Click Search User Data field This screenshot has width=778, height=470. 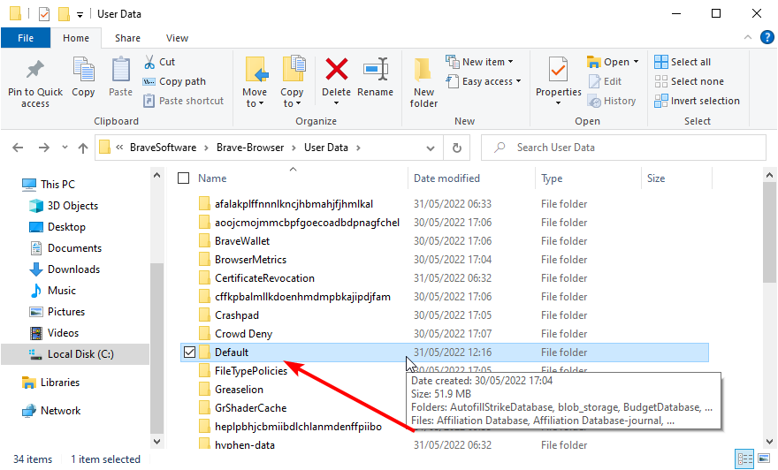tap(623, 148)
